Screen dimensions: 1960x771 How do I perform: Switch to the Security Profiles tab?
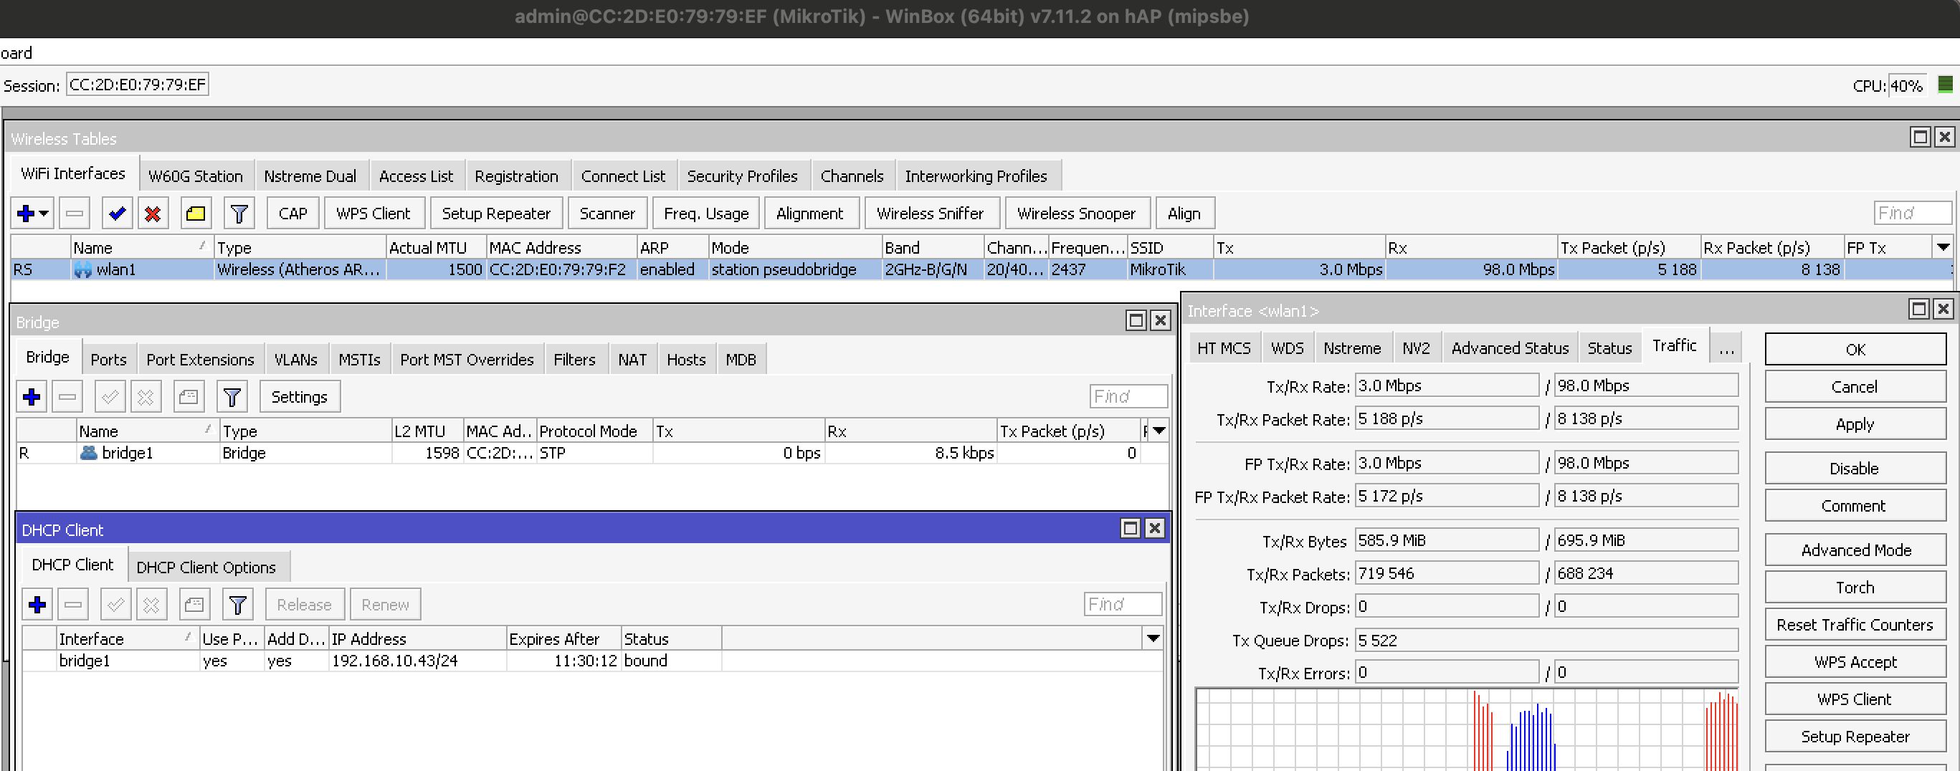[x=742, y=176]
